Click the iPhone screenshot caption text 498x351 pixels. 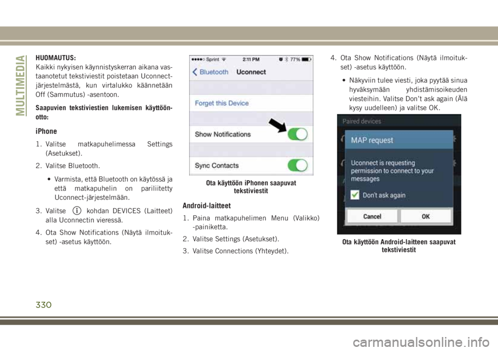click(251, 187)
